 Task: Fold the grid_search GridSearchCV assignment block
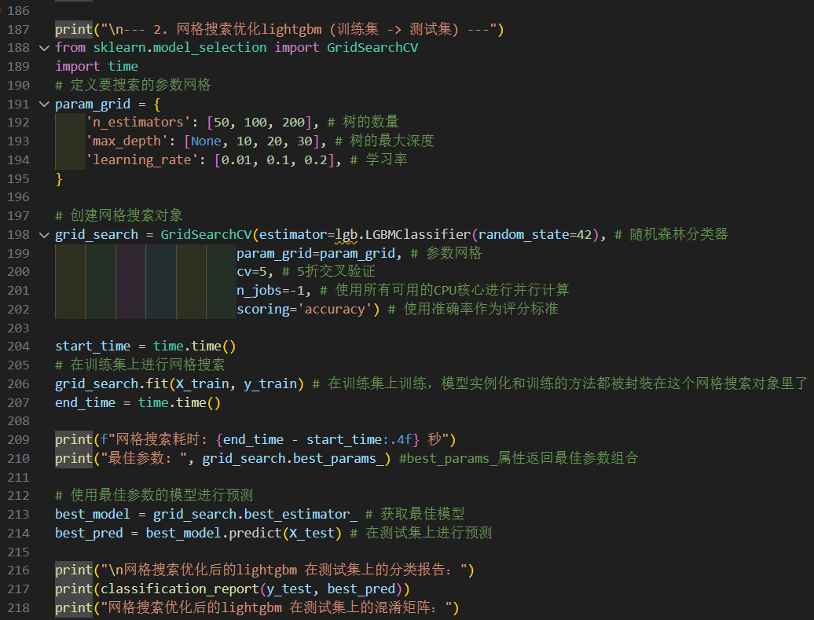[x=44, y=234]
